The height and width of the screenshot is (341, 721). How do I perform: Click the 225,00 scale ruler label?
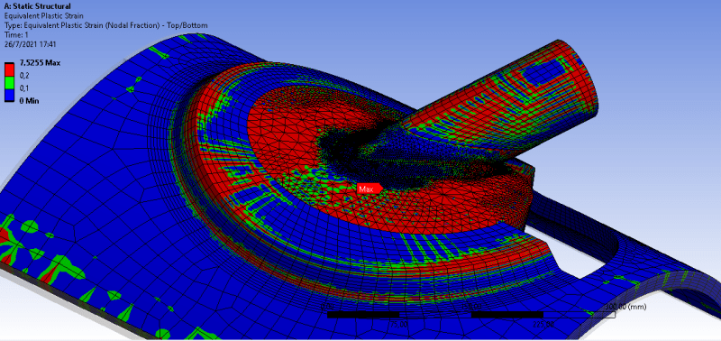543,325
